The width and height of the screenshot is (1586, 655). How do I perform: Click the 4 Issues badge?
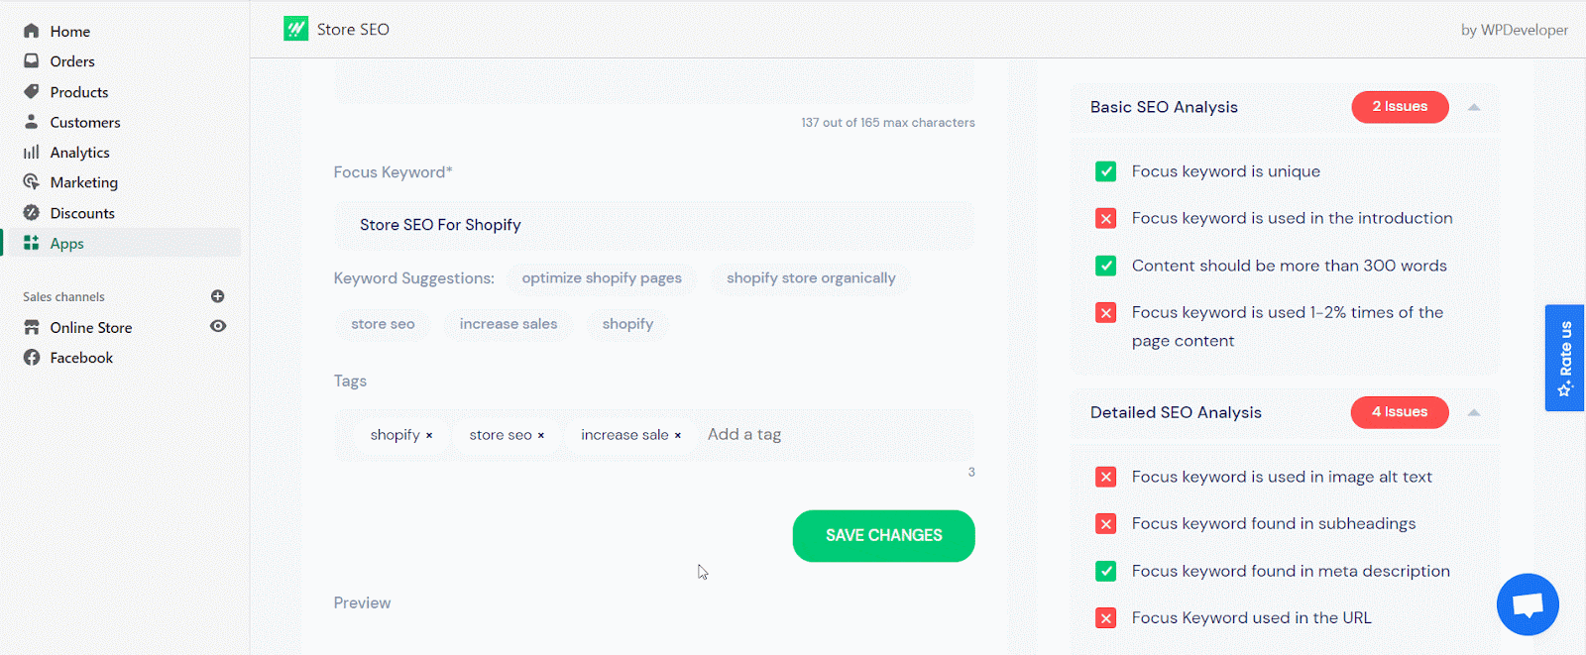1400,412
